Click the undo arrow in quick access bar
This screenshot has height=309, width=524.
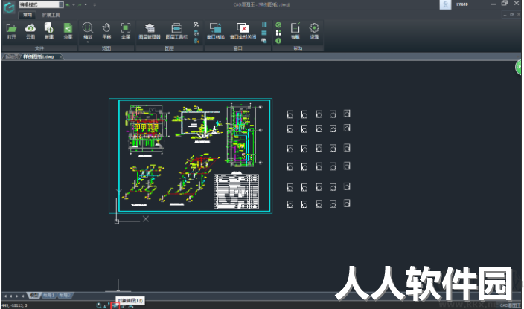pos(68,4)
